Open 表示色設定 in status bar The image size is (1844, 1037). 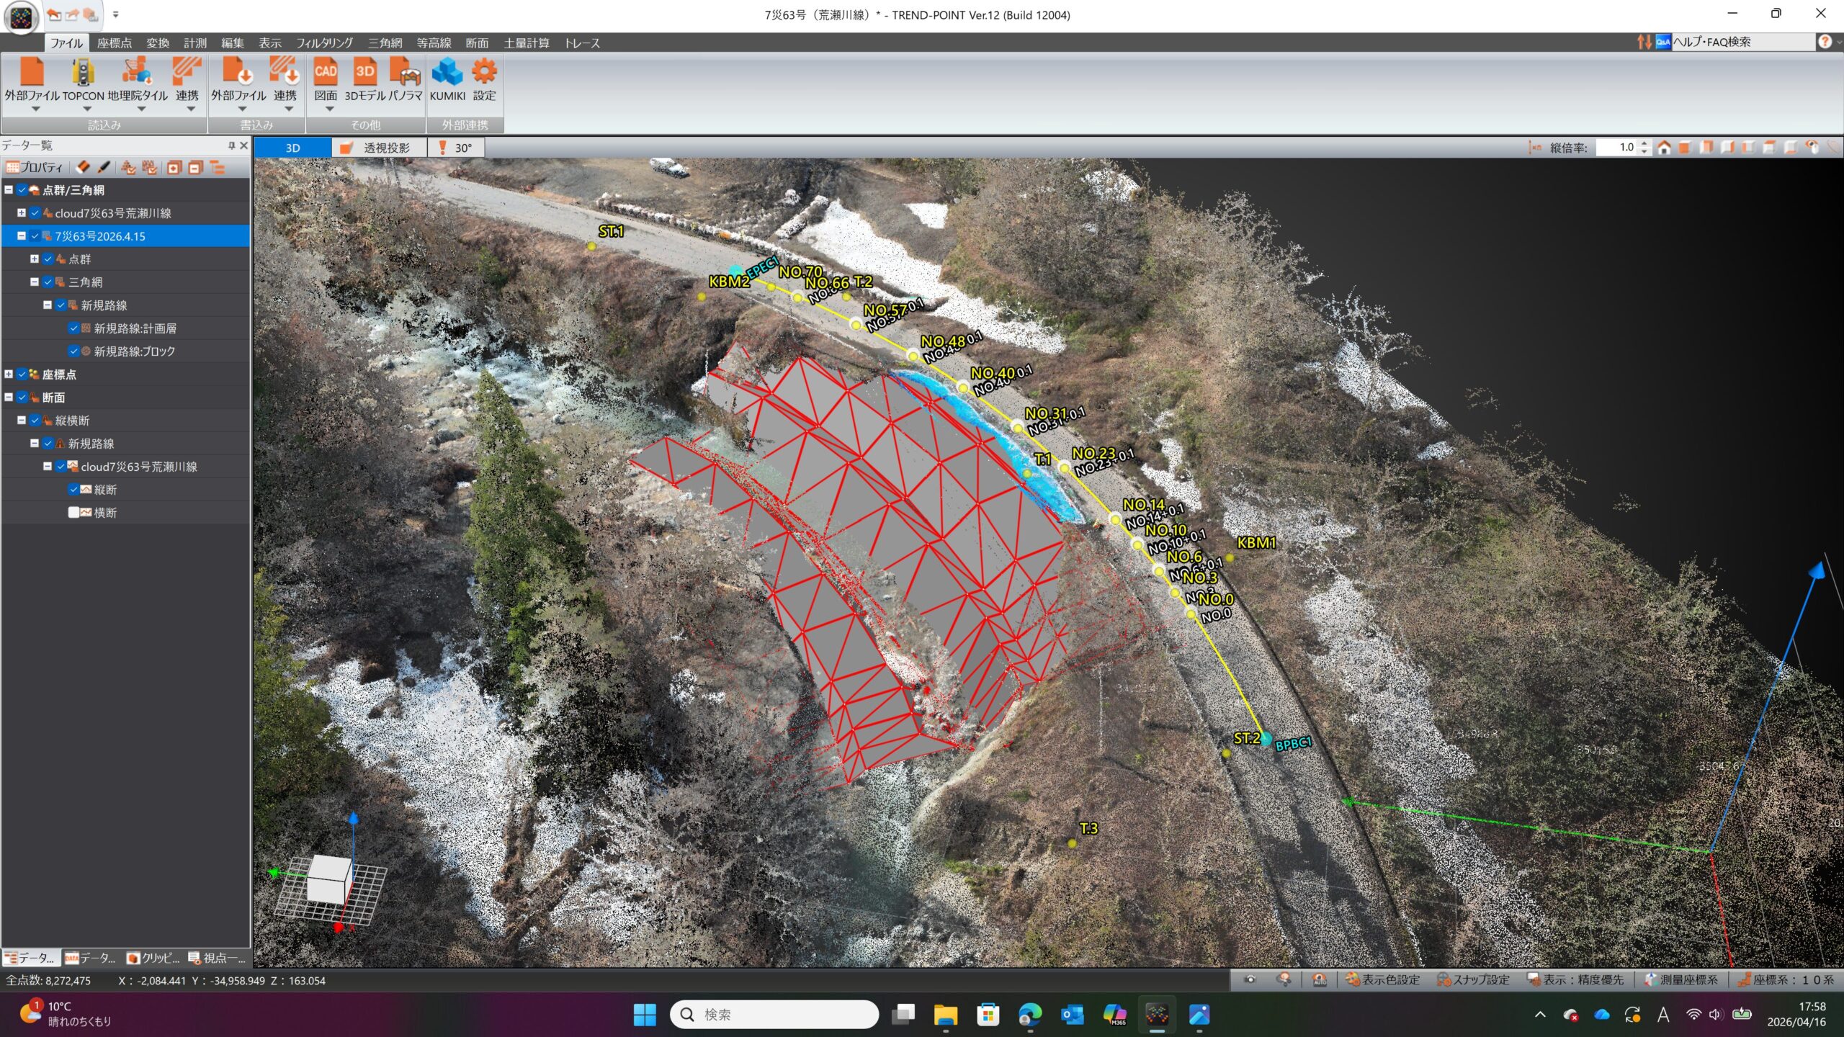pos(1382,979)
